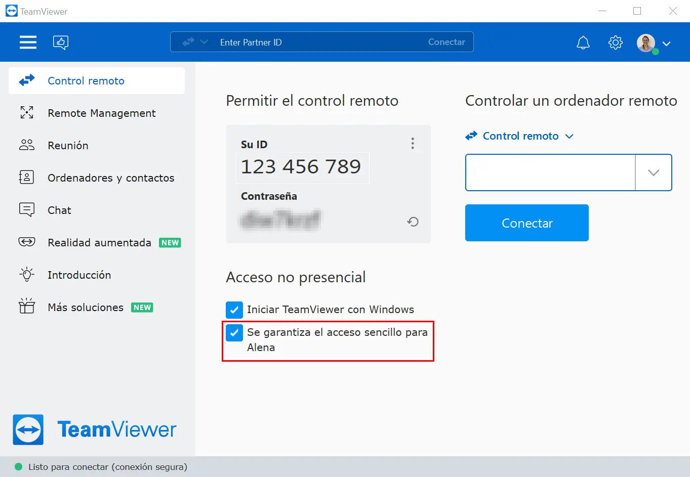Click the blurred Contraseña value
Screen dimensions: 690x477
point(280,220)
